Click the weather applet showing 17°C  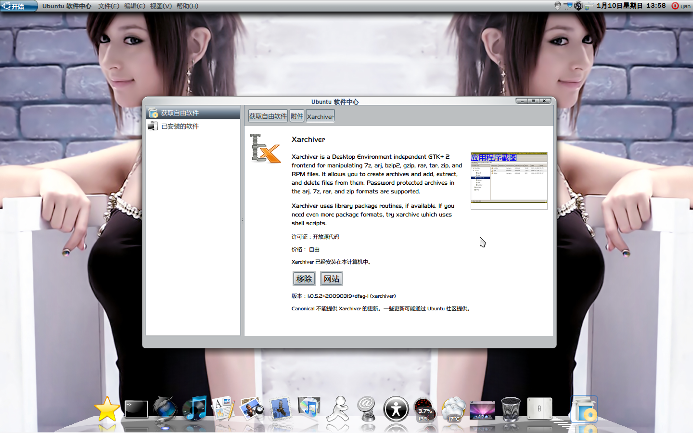point(453,409)
